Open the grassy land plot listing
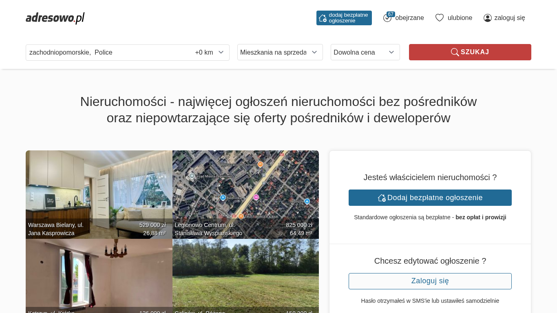Screen dimensions: 557x313 click(x=245, y=273)
